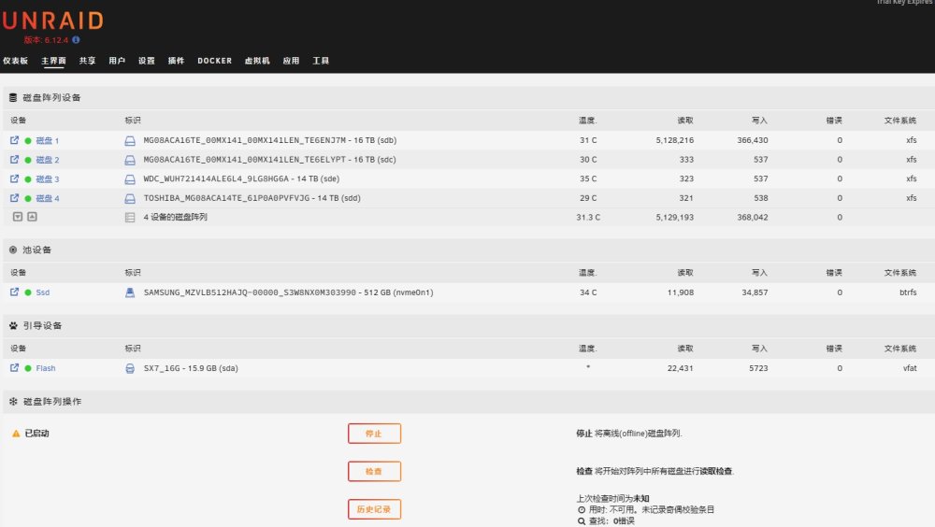Click green status dot of 磁盘 4
The height and width of the screenshot is (527, 935).
click(x=28, y=198)
